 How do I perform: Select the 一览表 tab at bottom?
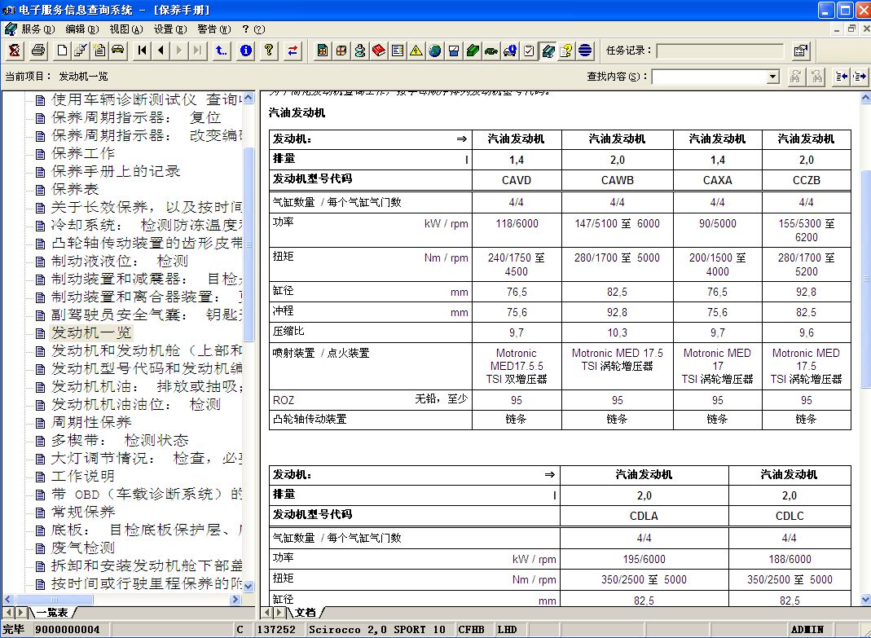[x=52, y=612]
